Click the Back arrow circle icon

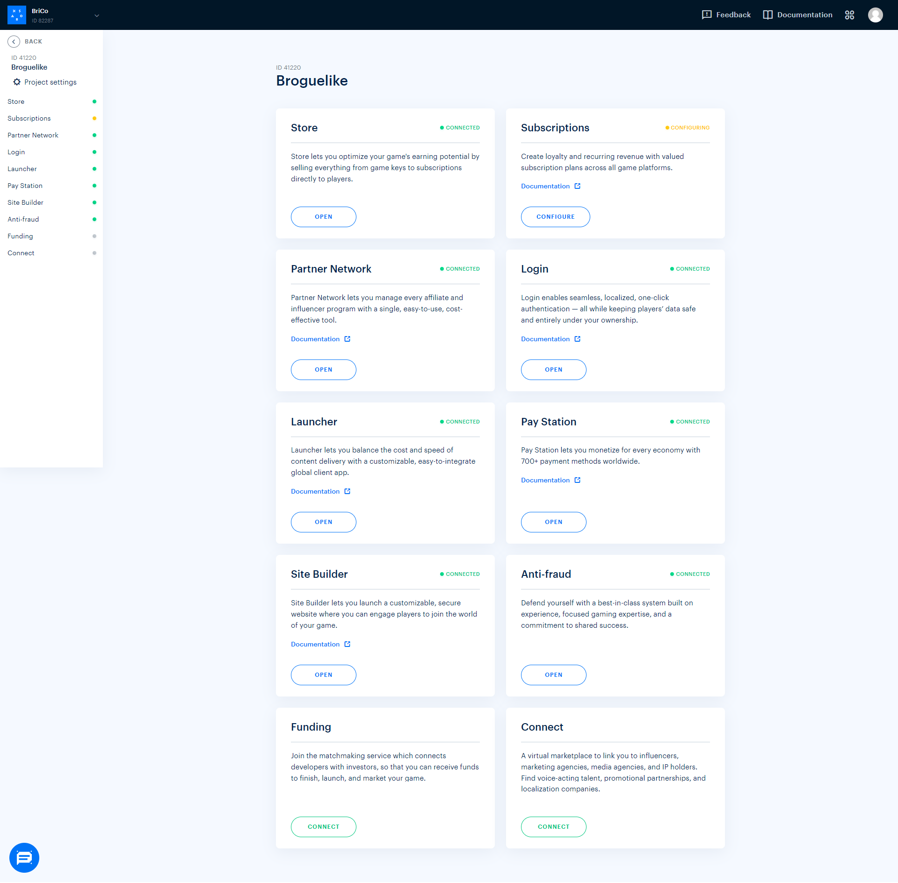click(14, 42)
